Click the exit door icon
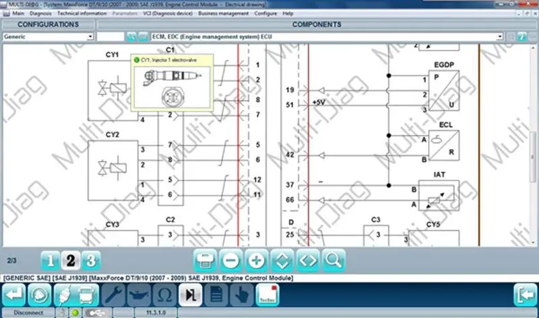Viewport: 539px width, 318px height. (x=526, y=294)
